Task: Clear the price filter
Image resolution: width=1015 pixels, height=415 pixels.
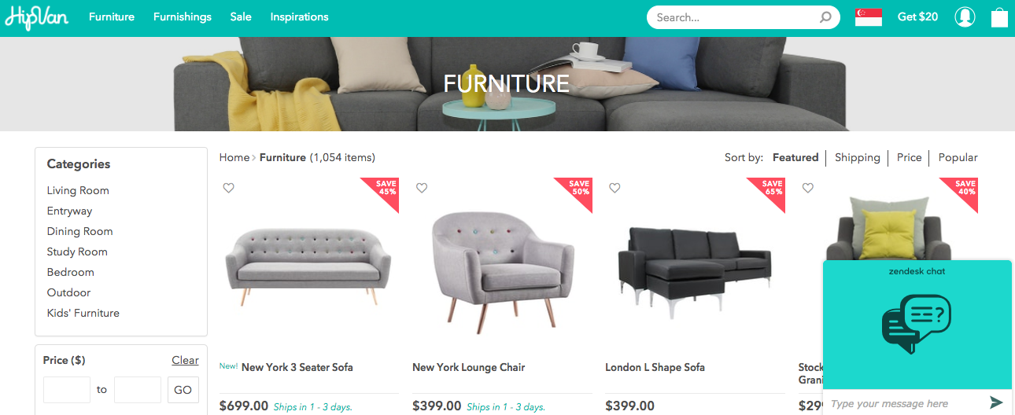Action: click(x=186, y=360)
